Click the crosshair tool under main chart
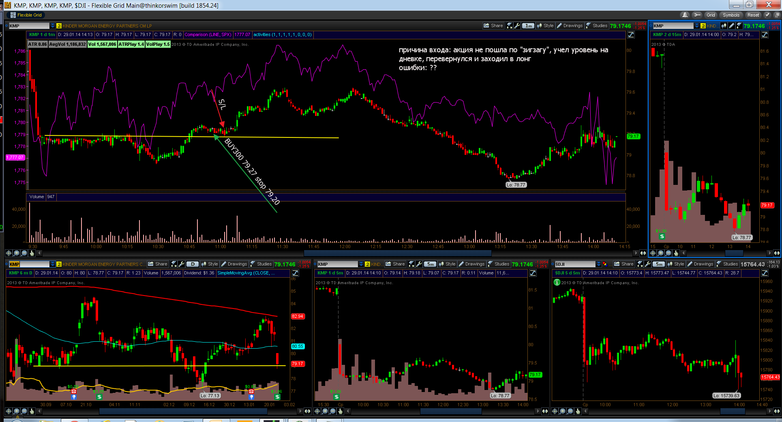Image resolution: width=782 pixels, height=422 pixels. tap(9, 253)
